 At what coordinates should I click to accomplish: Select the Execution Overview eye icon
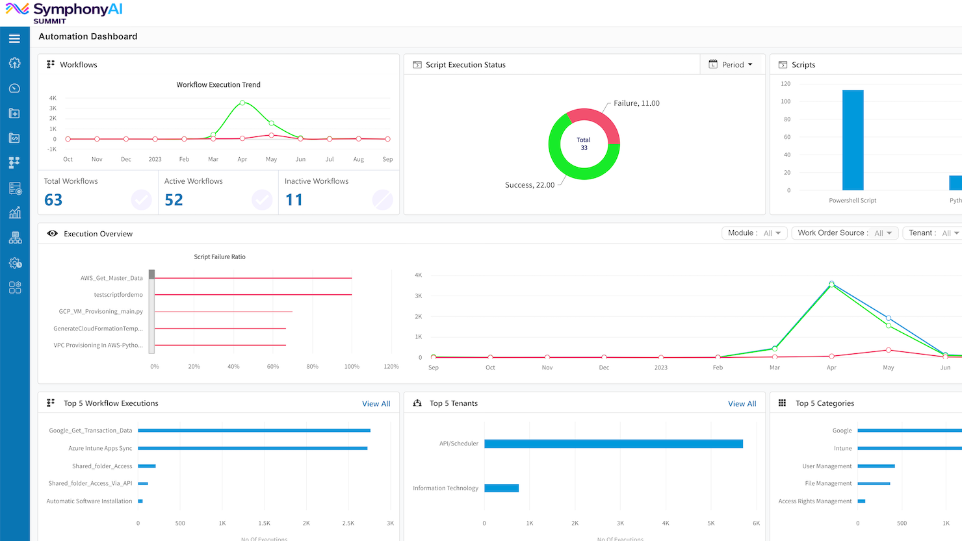pyautogui.click(x=52, y=233)
